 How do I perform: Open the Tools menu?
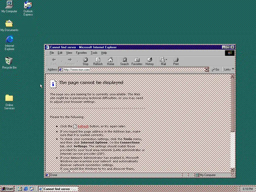tap(94, 53)
